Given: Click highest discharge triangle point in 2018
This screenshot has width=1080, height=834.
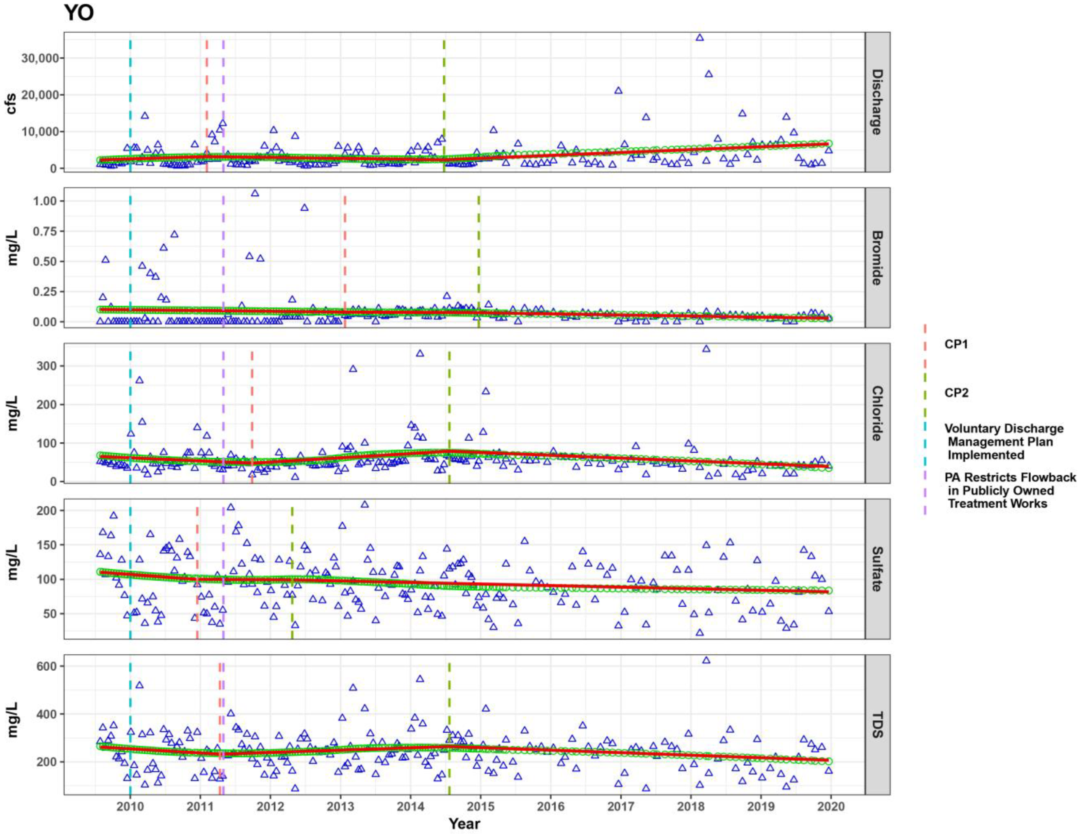Looking at the screenshot, I should click(700, 37).
